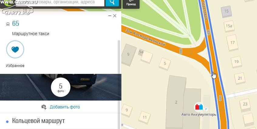Click the blue dot before Кольцевой маршрут
The height and width of the screenshot is (129, 257).
point(7,122)
